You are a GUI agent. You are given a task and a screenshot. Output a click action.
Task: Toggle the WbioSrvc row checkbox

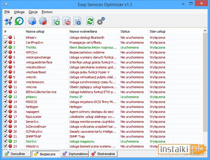coord(5,146)
